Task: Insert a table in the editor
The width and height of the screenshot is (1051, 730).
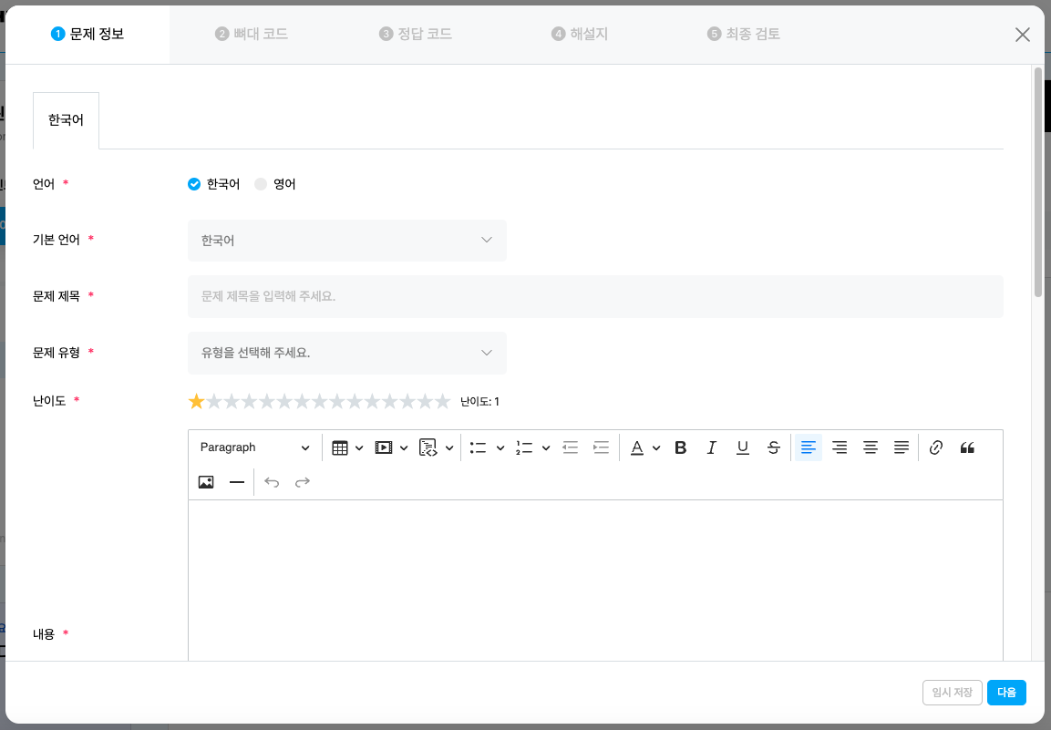Action: coord(340,447)
